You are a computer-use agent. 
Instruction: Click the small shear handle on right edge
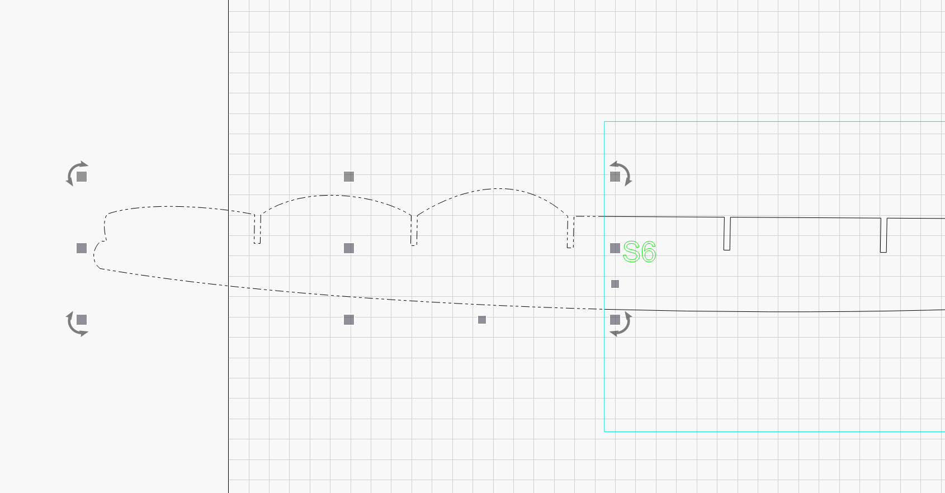point(615,284)
